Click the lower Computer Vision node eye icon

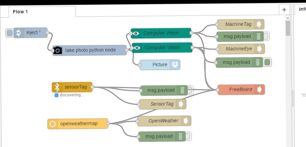pyautogui.click(x=137, y=48)
